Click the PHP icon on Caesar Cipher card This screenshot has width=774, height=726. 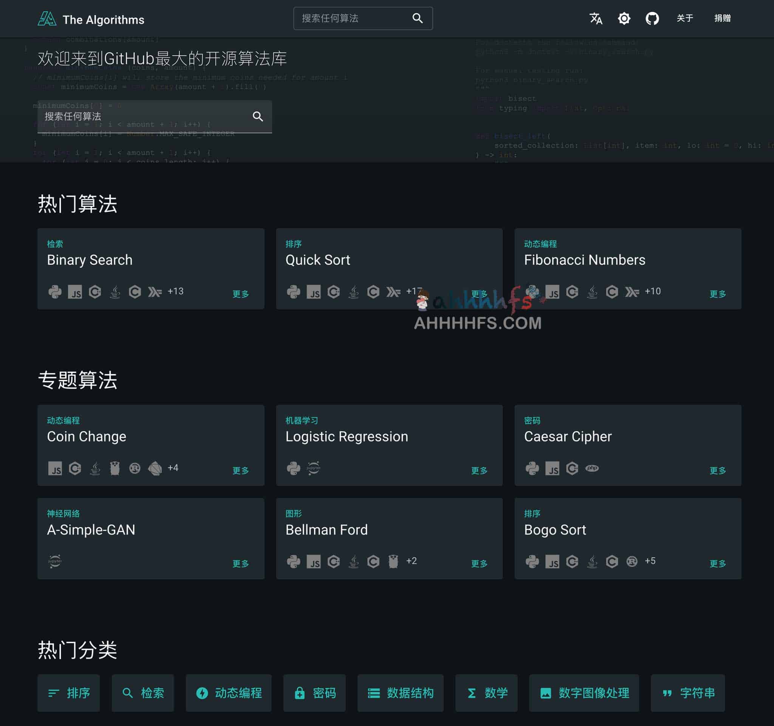592,468
